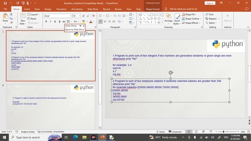Screen dimensions: 251x141
Task: Click the bullets list icon
Action: [x=100, y=16]
